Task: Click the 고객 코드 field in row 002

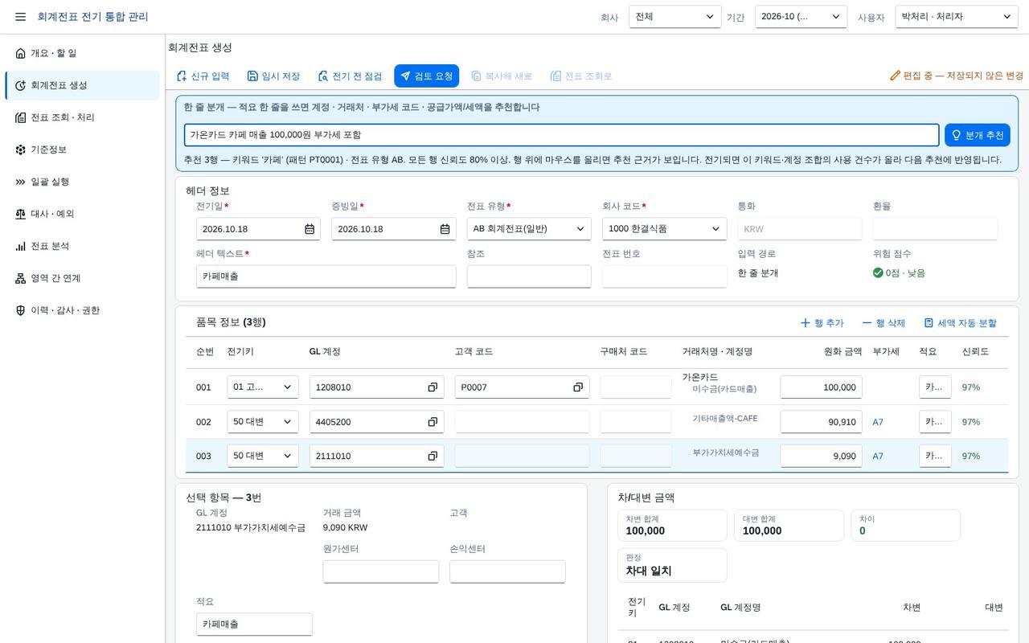Action: [522, 422]
